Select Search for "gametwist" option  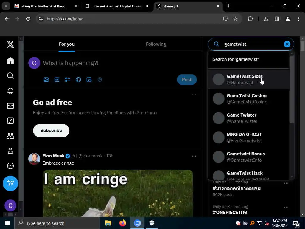[249, 59]
